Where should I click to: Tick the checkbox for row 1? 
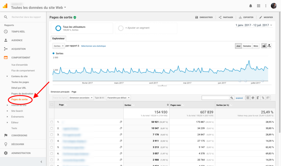[x=52, y=122]
